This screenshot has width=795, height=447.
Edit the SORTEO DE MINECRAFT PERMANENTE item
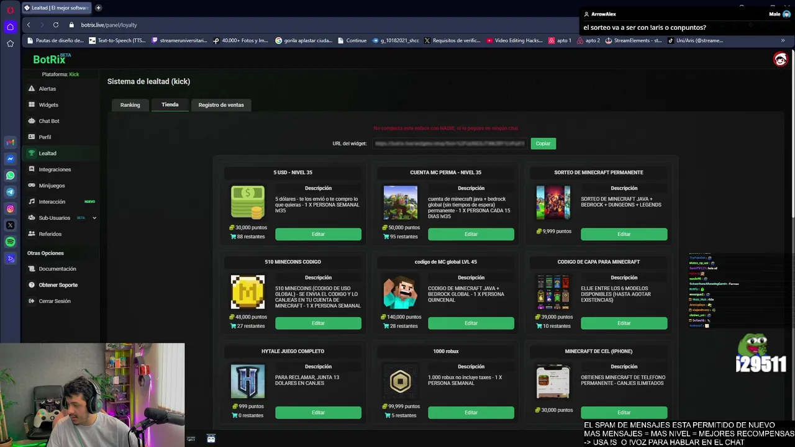pos(624,234)
